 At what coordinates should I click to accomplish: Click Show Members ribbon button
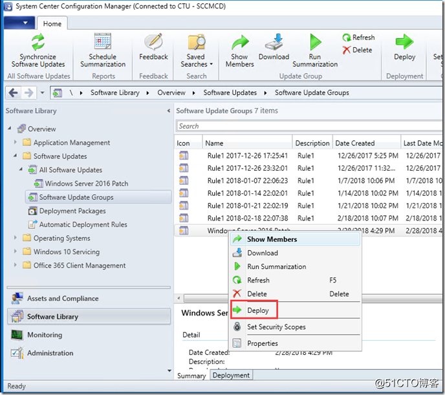tap(240, 51)
